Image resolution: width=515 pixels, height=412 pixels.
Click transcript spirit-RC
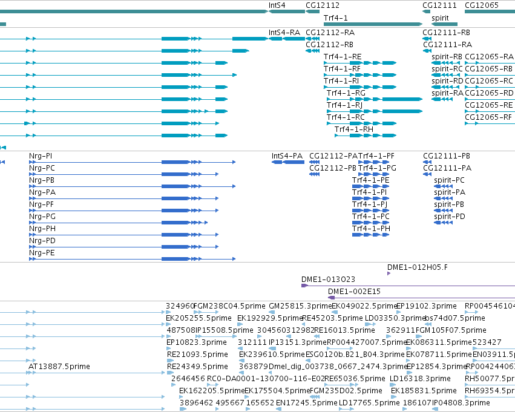pos(447,69)
